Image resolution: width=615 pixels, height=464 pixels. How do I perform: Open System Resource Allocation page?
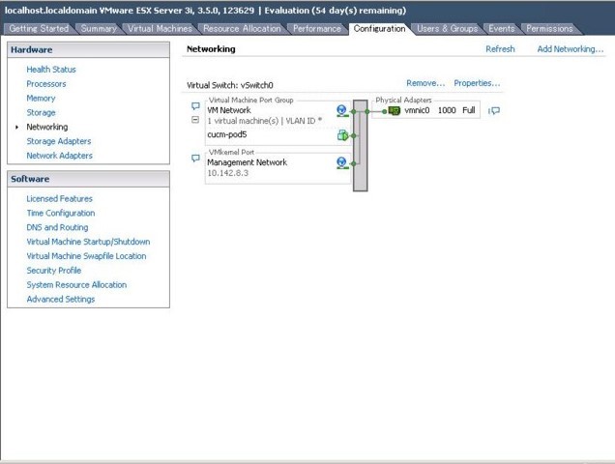76,285
